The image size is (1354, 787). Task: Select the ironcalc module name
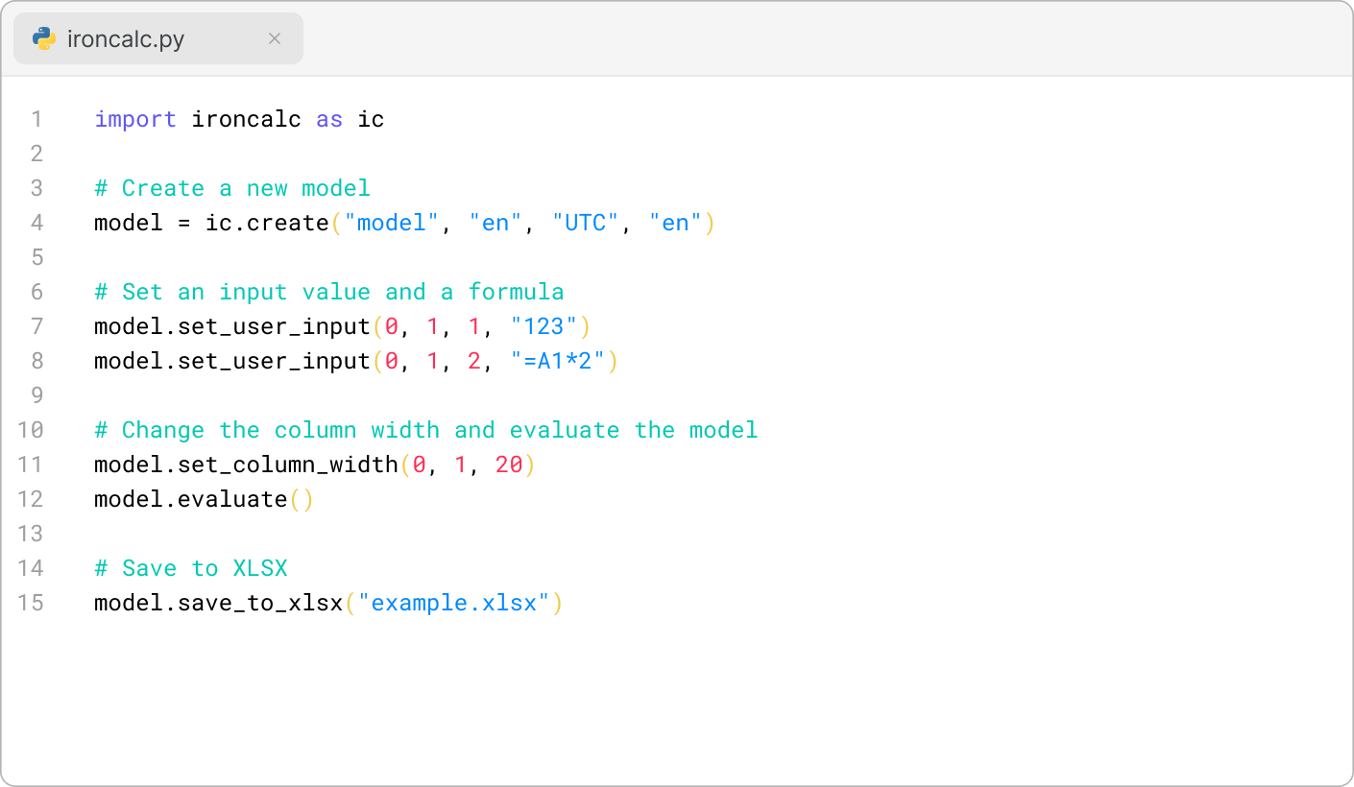[x=246, y=119]
